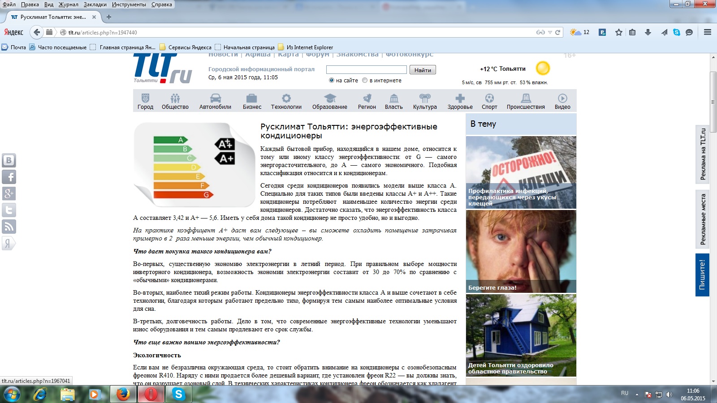Open the Закладки menu
Screen dimensions: 717x403
pyautogui.click(x=95, y=4)
